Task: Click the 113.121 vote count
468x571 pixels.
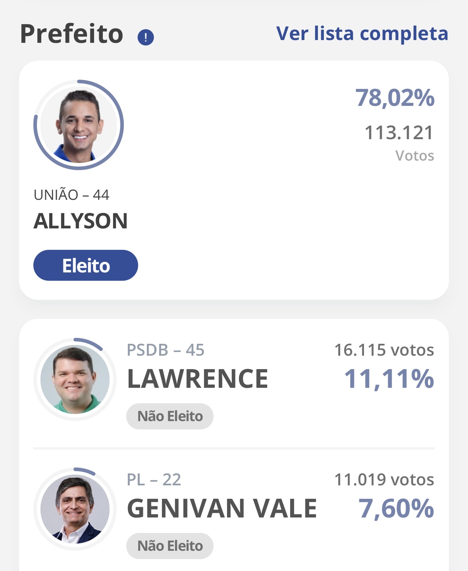Action: point(399,133)
